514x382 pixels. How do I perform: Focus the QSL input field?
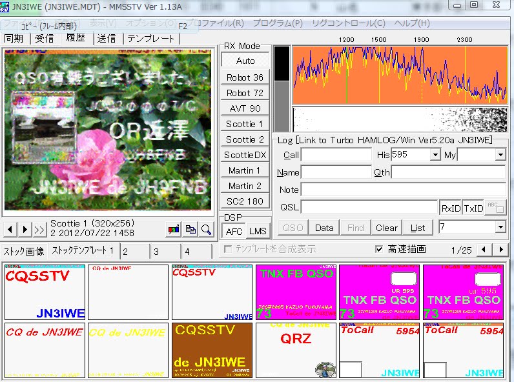coord(369,207)
